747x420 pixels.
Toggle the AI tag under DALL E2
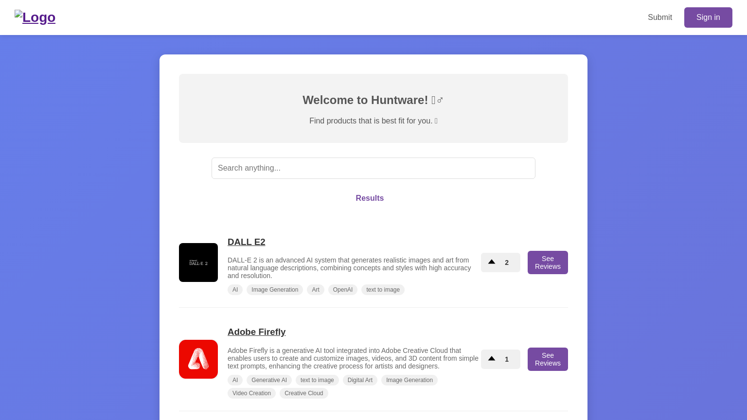[x=235, y=290]
